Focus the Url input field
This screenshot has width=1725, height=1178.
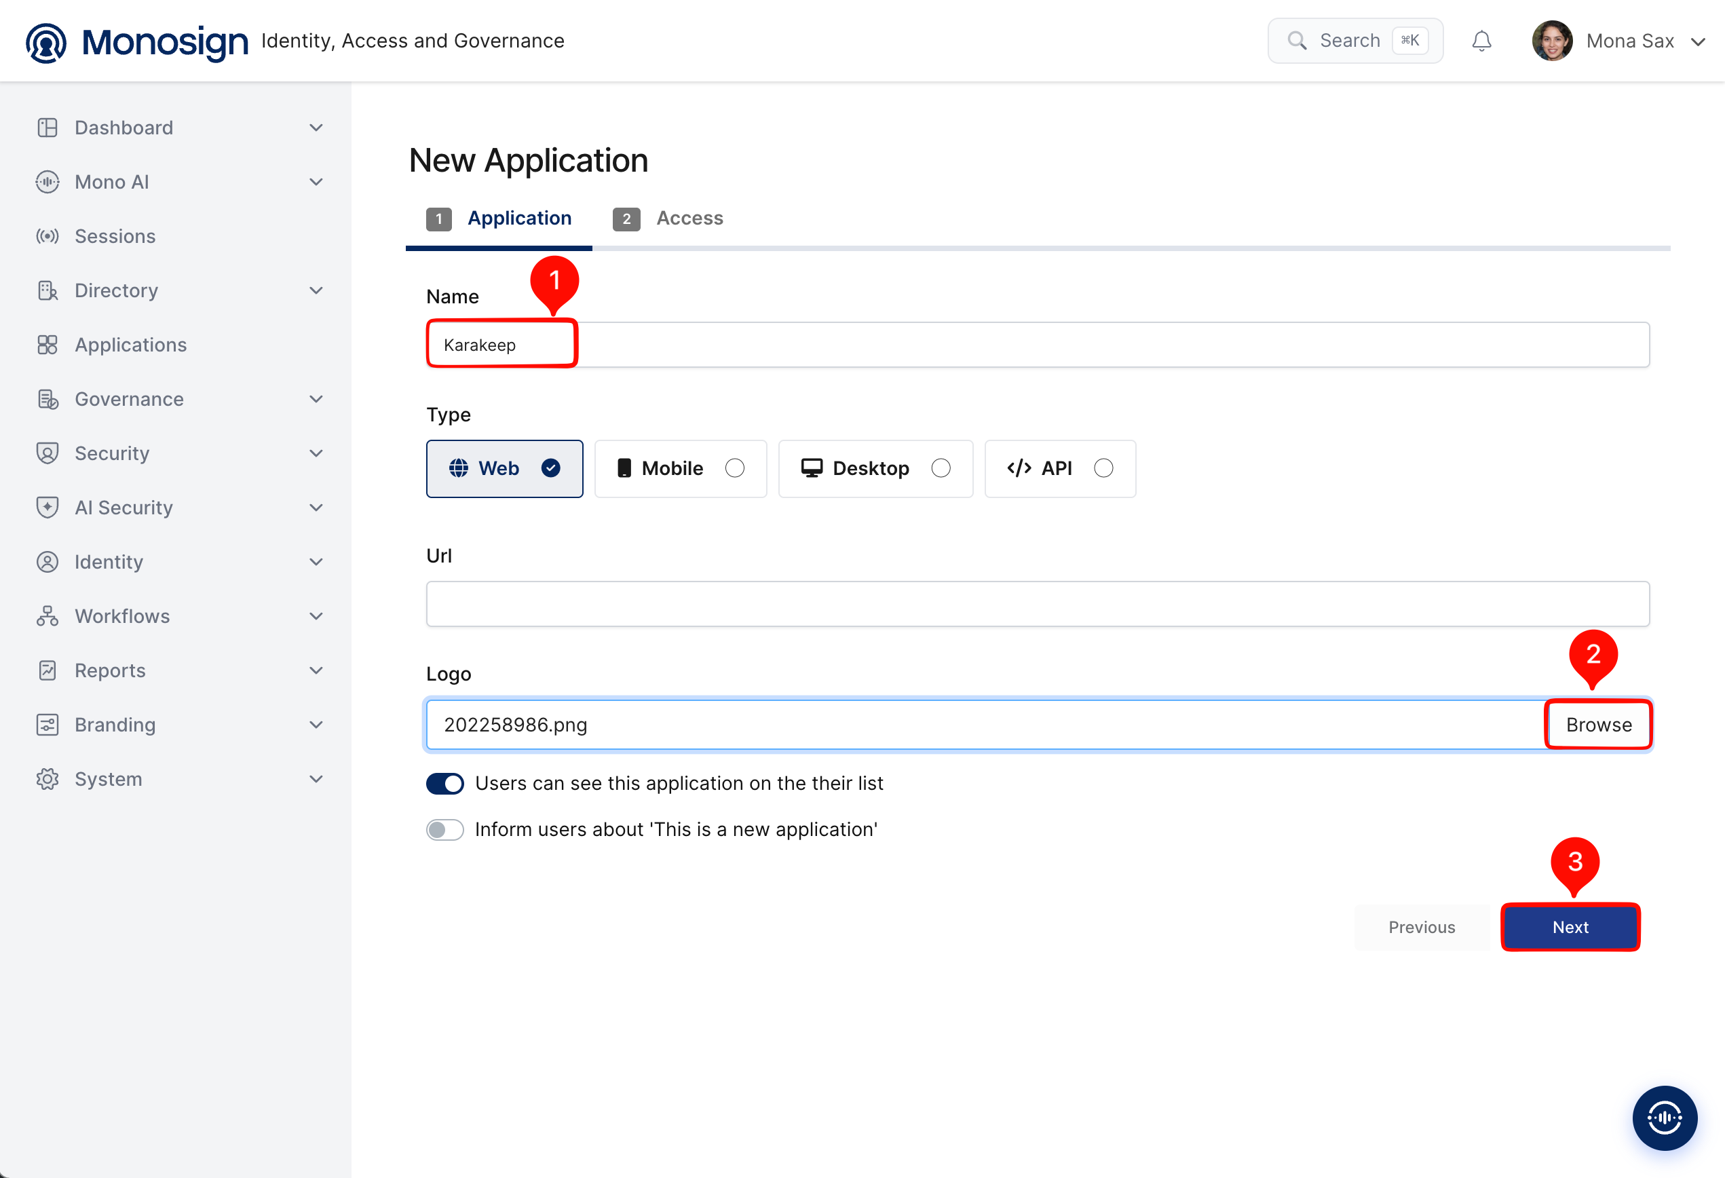coord(1038,604)
